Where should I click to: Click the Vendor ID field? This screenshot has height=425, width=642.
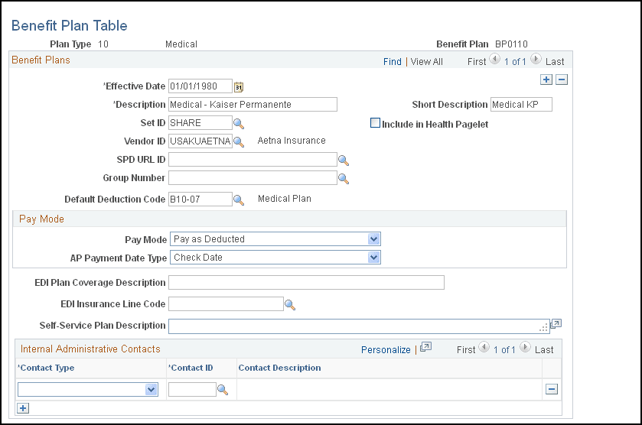(x=200, y=141)
